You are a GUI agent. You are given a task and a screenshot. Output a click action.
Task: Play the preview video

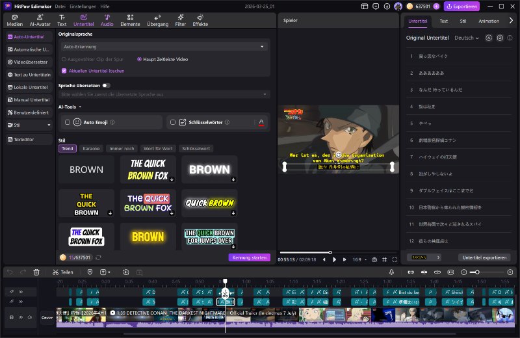tap(334, 259)
